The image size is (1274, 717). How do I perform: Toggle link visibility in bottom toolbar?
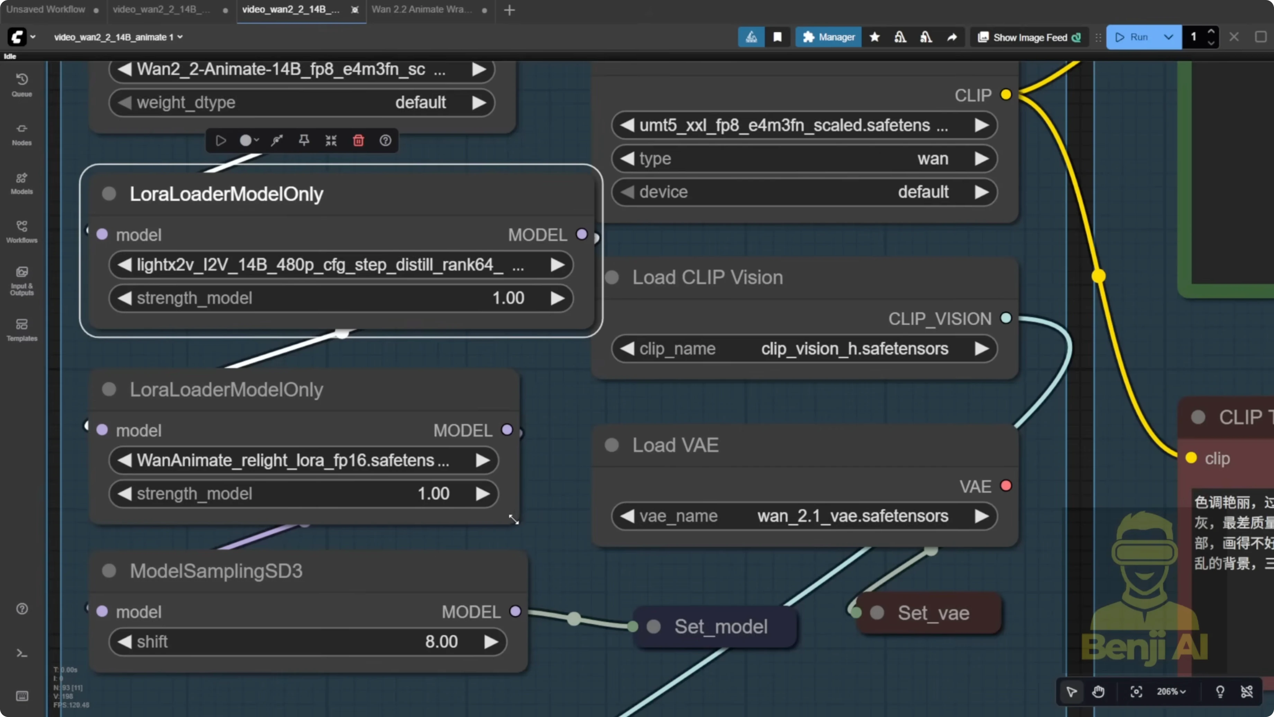[x=1248, y=691]
